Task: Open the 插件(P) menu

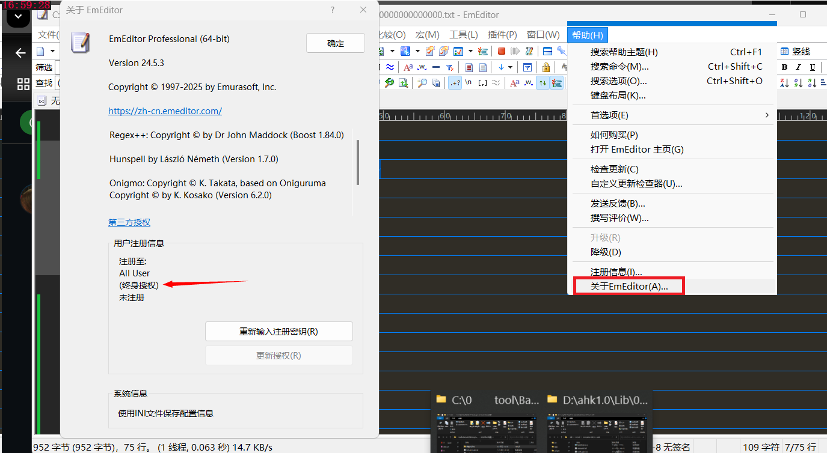Action: pyautogui.click(x=502, y=35)
